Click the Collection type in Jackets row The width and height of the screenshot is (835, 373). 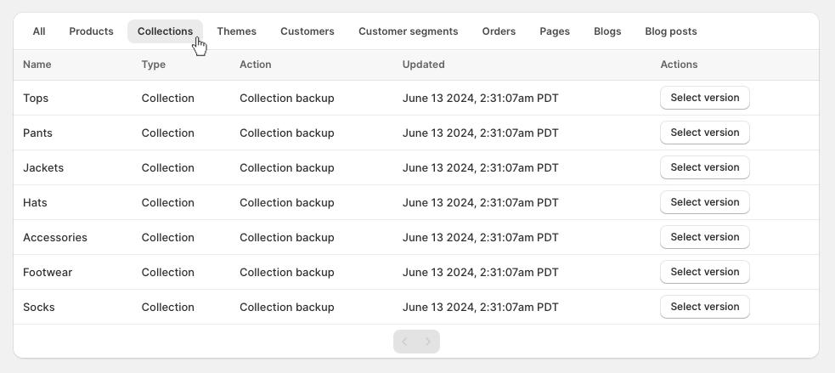click(167, 168)
